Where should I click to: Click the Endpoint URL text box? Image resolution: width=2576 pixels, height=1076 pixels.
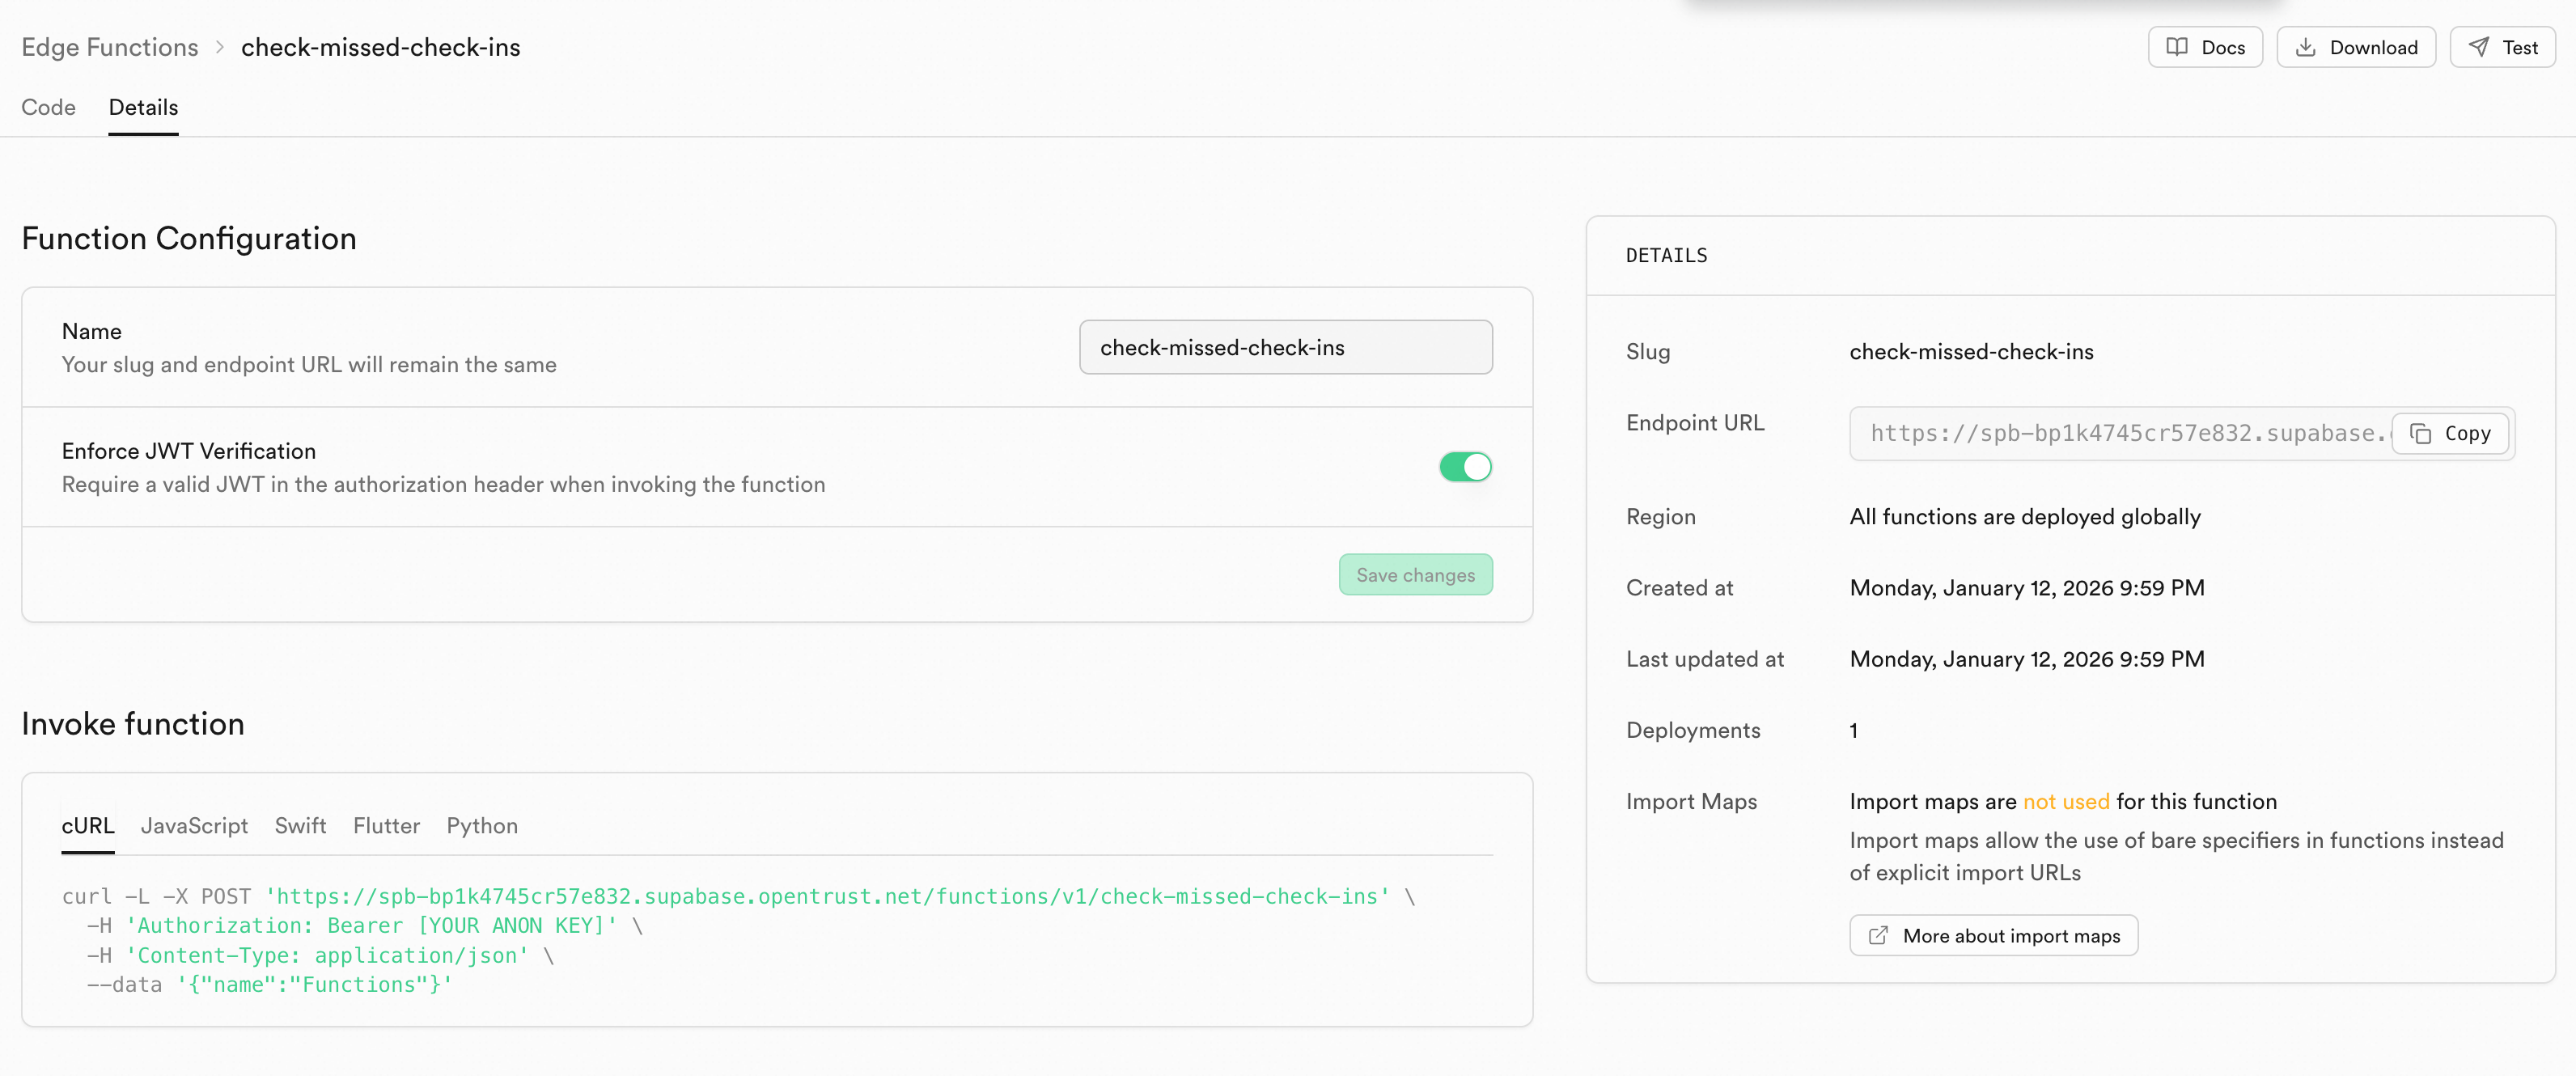[2120, 433]
